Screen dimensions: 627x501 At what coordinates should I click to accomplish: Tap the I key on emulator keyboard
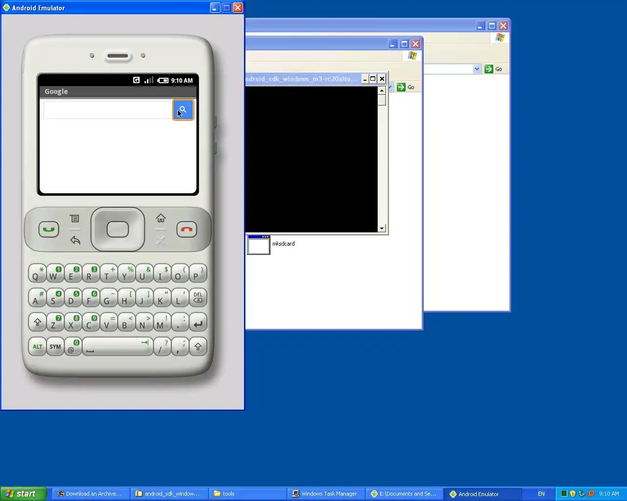[x=162, y=273]
